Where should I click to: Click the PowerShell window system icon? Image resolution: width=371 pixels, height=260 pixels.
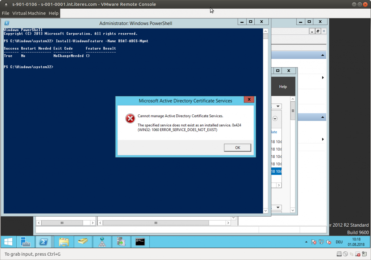[x=7, y=23]
